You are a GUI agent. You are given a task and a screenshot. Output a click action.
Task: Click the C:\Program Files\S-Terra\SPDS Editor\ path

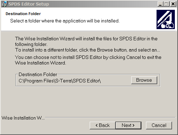click(60, 81)
